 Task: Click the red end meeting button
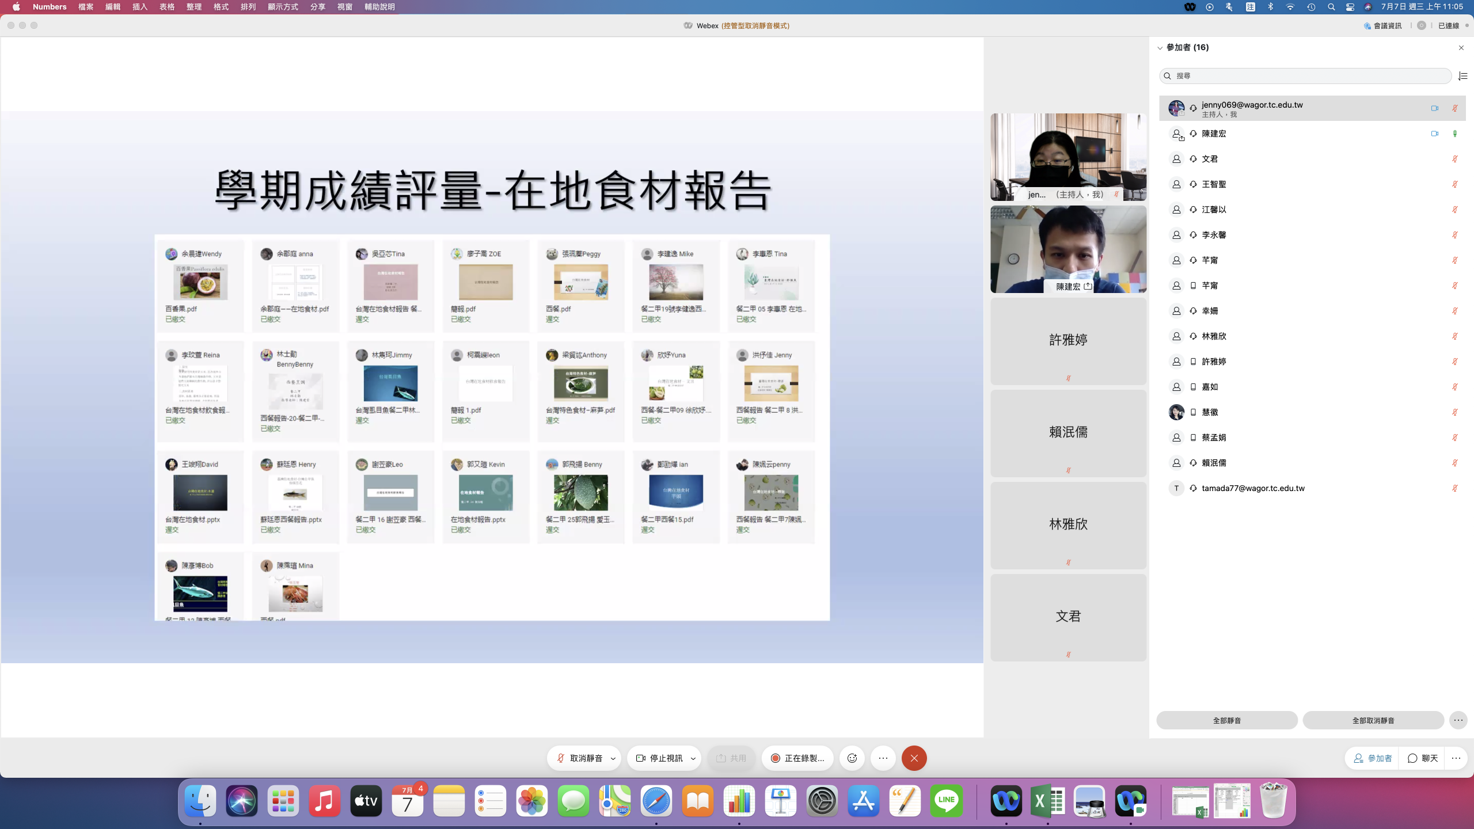click(914, 758)
